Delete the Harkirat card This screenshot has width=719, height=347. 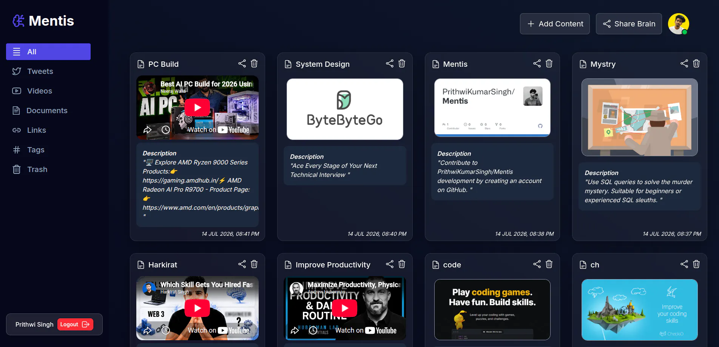tap(254, 264)
